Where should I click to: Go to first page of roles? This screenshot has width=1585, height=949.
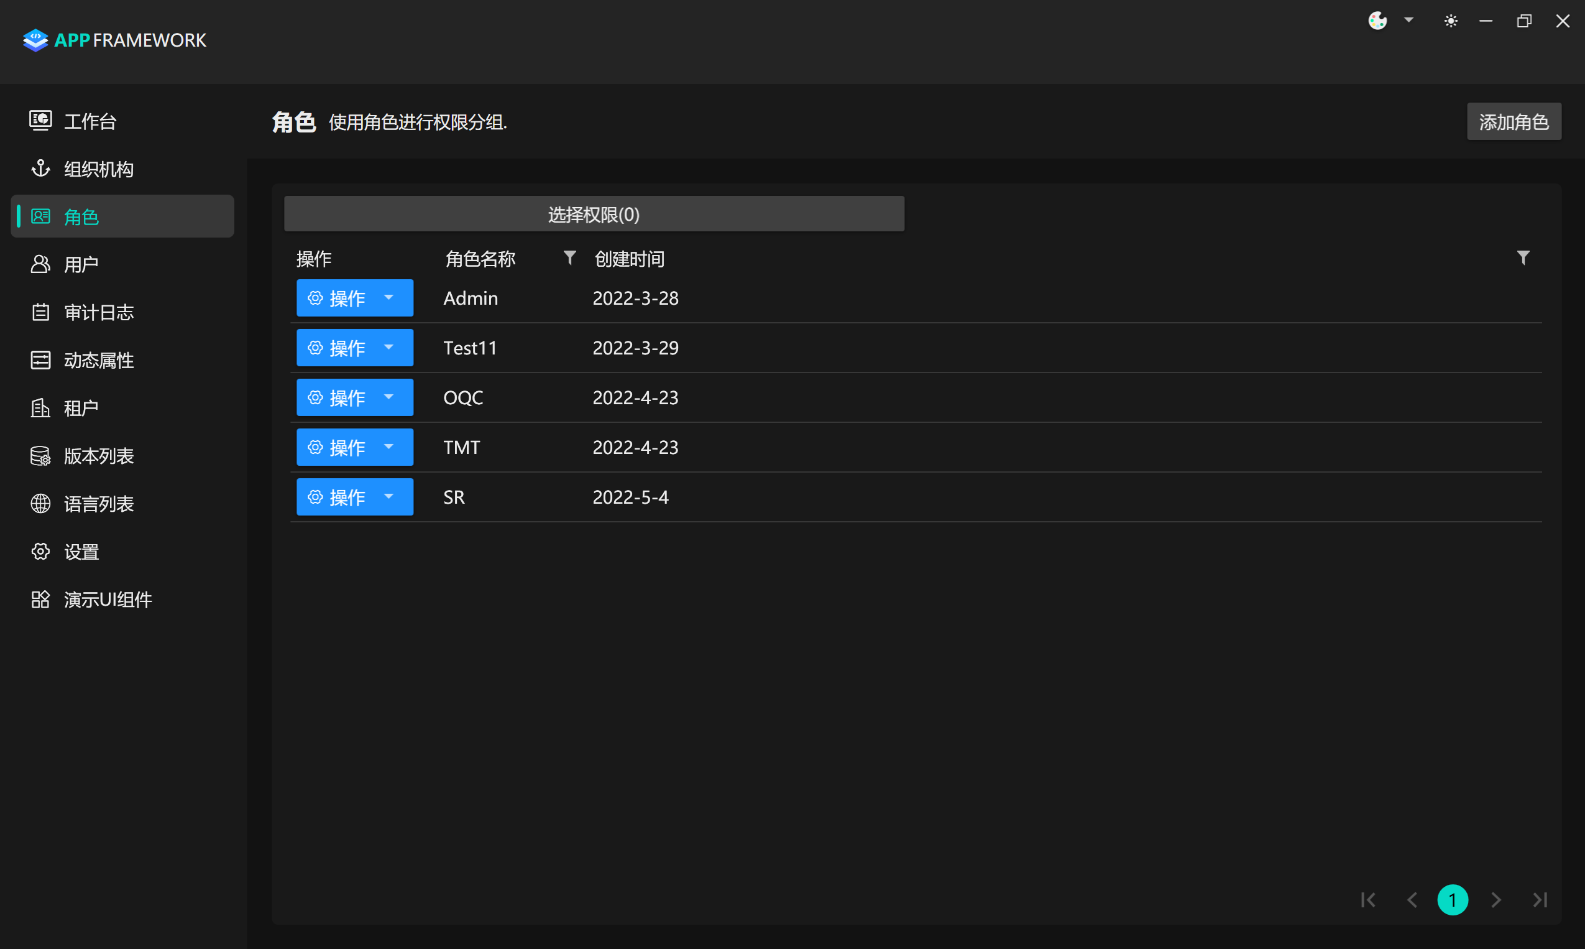click(x=1368, y=900)
